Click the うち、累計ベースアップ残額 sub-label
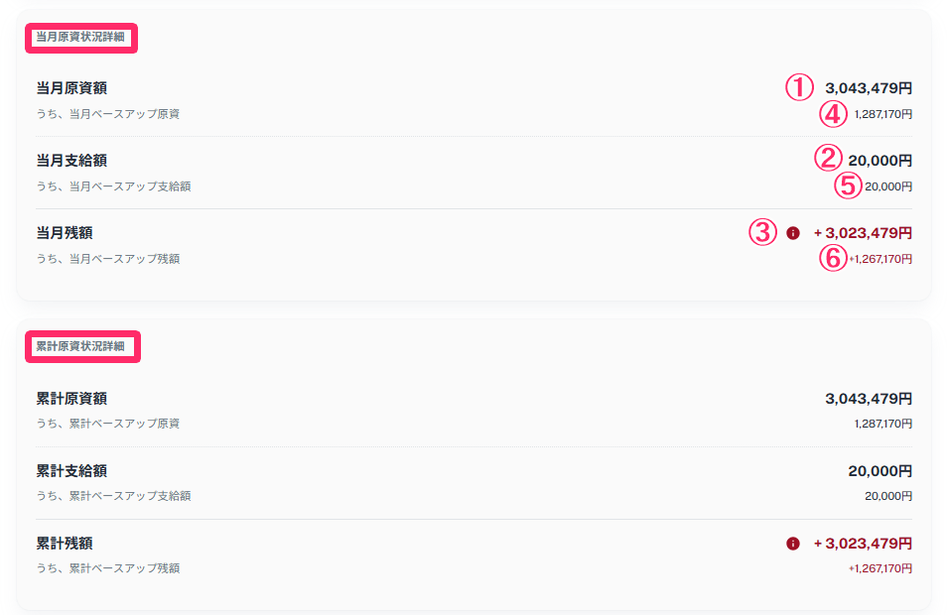The height and width of the screenshot is (615, 947). coord(107,568)
